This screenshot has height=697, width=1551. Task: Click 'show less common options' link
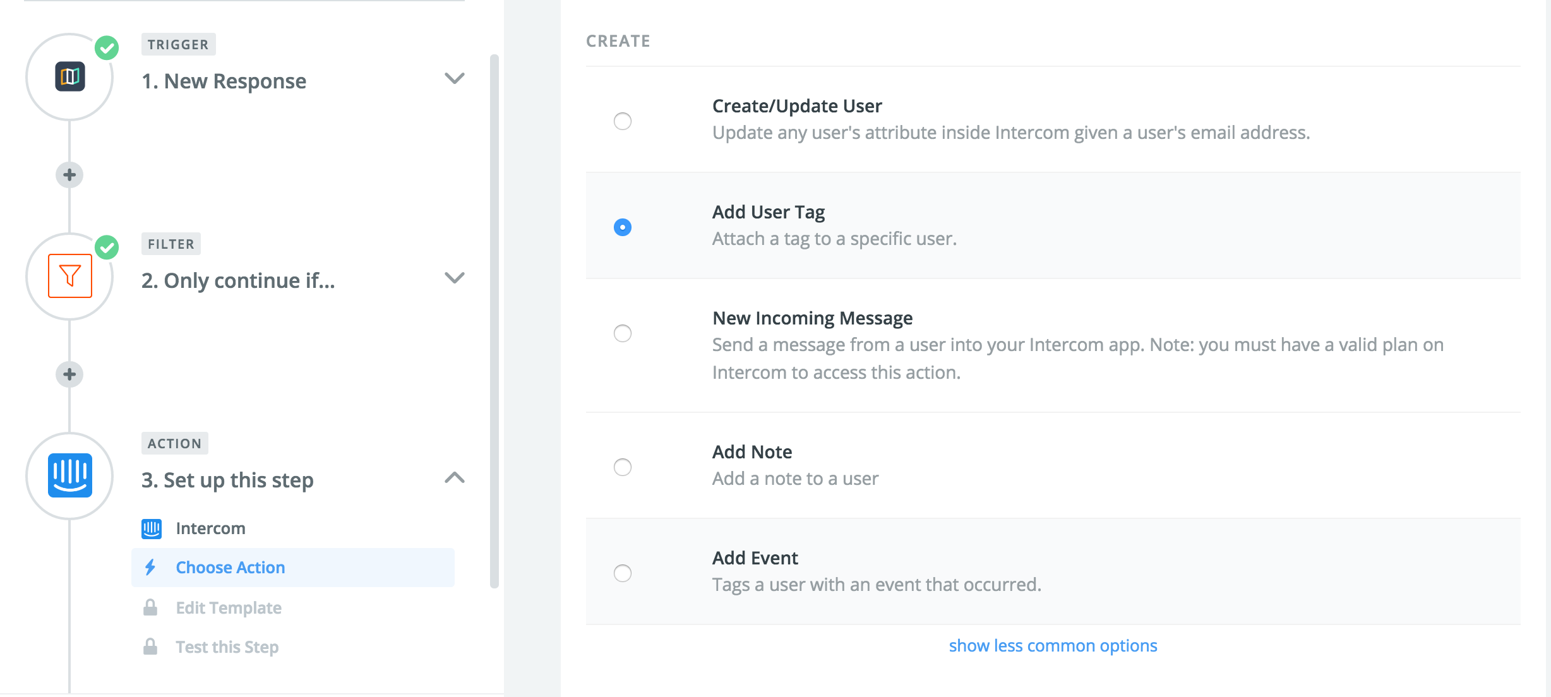pyautogui.click(x=1053, y=645)
